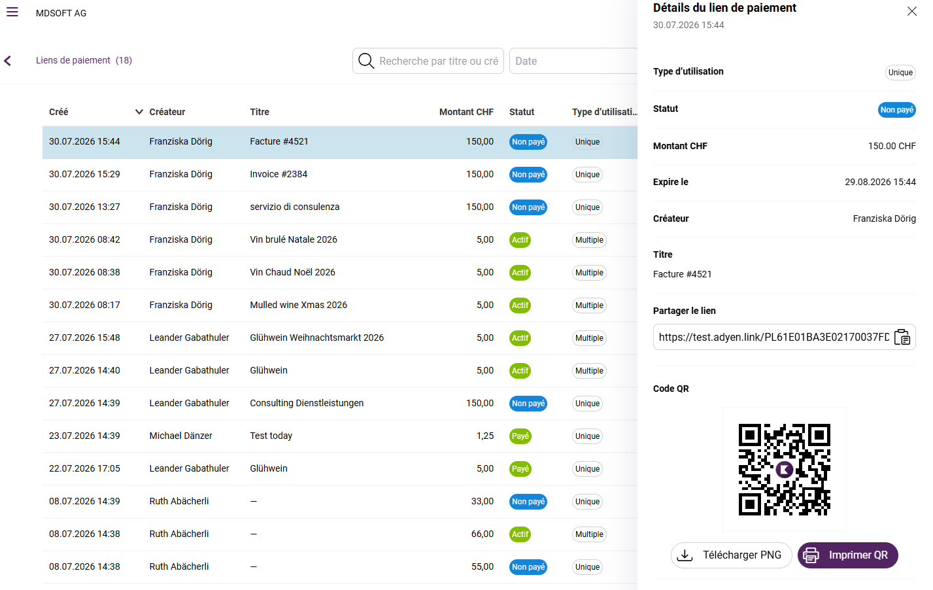Select the Facture #4521 row
This screenshot has width=933, height=590.
(340, 142)
